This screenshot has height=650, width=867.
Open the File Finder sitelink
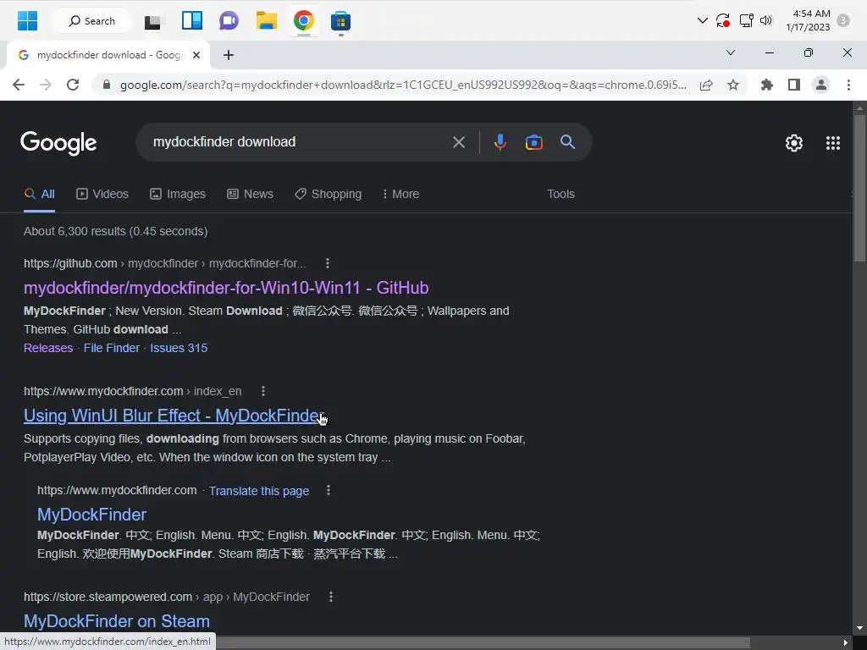112,348
